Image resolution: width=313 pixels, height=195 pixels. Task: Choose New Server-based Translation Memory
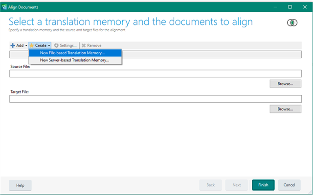75,60
